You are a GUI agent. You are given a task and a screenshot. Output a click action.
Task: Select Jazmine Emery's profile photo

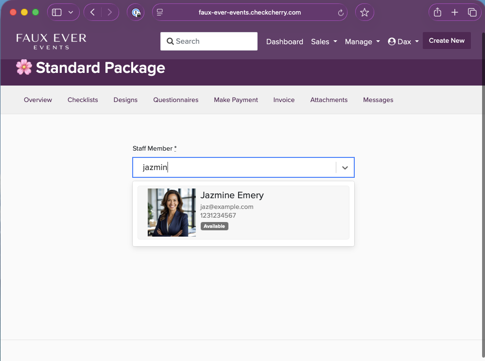(x=172, y=212)
